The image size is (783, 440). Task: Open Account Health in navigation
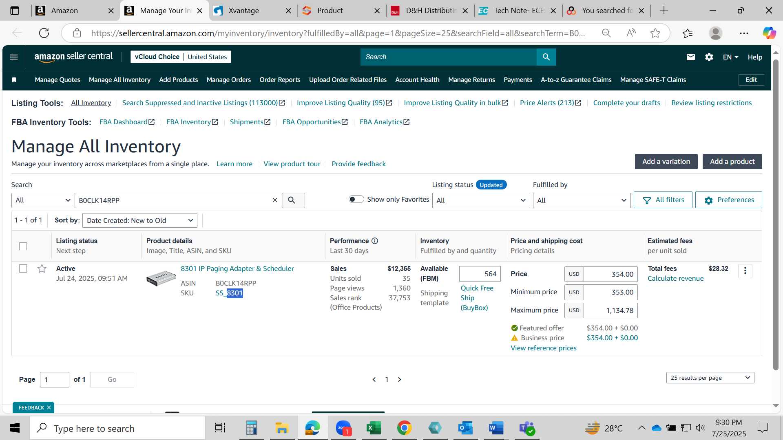(417, 80)
